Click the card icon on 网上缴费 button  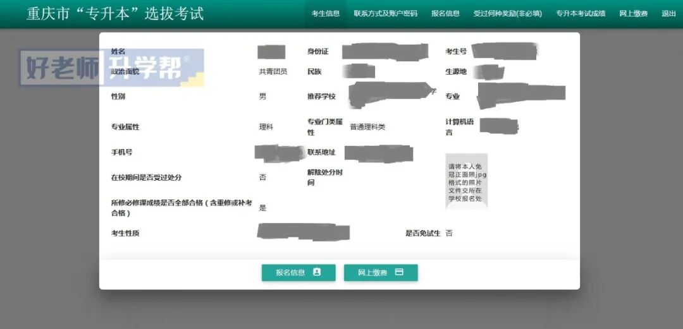399,272
